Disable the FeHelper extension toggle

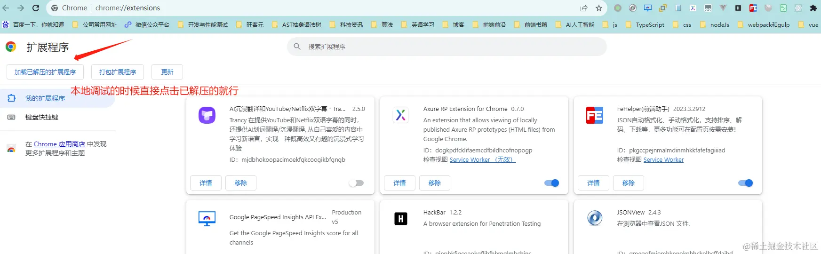745,183
